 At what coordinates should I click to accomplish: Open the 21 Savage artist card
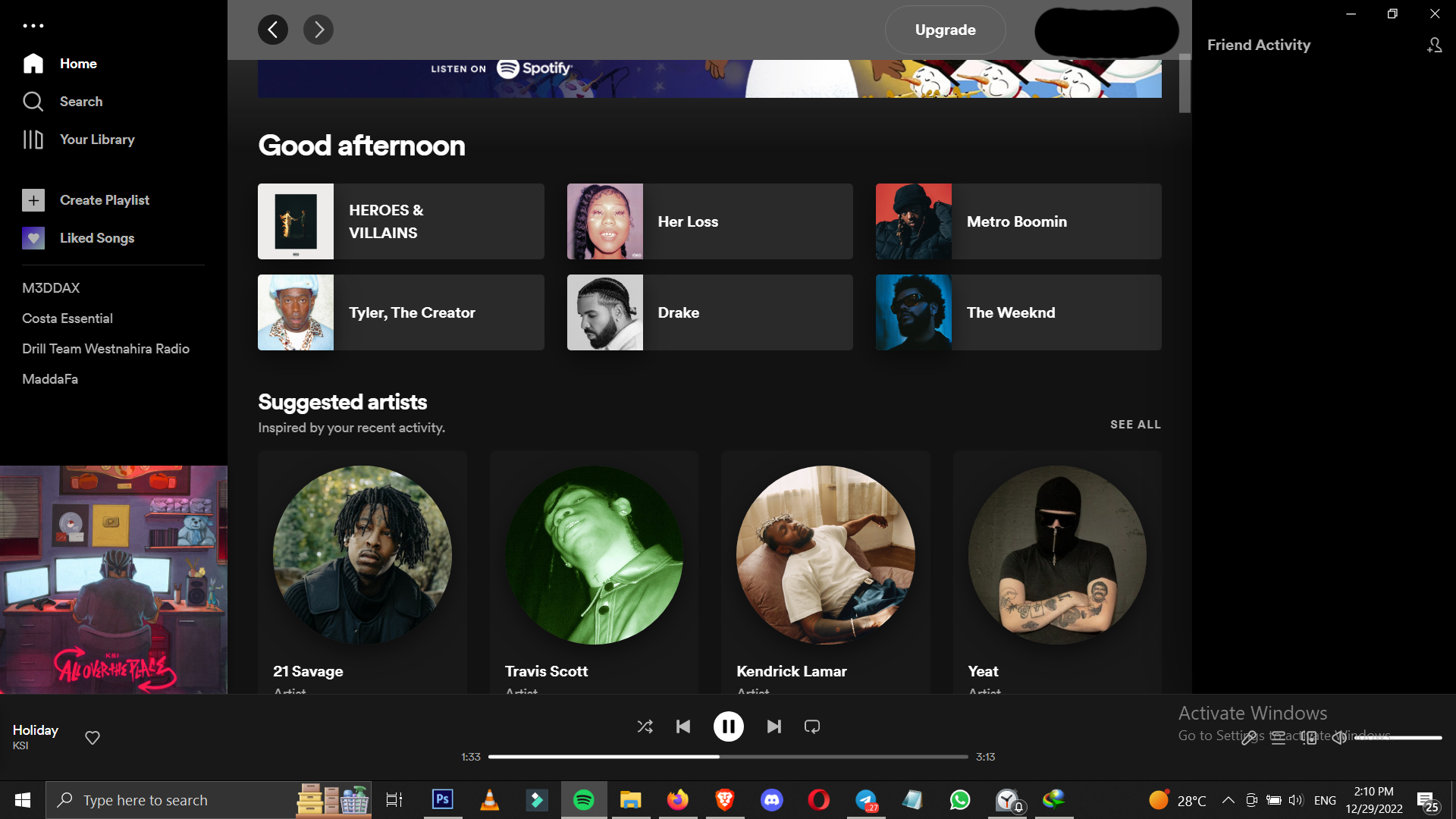click(x=362, y=573)
